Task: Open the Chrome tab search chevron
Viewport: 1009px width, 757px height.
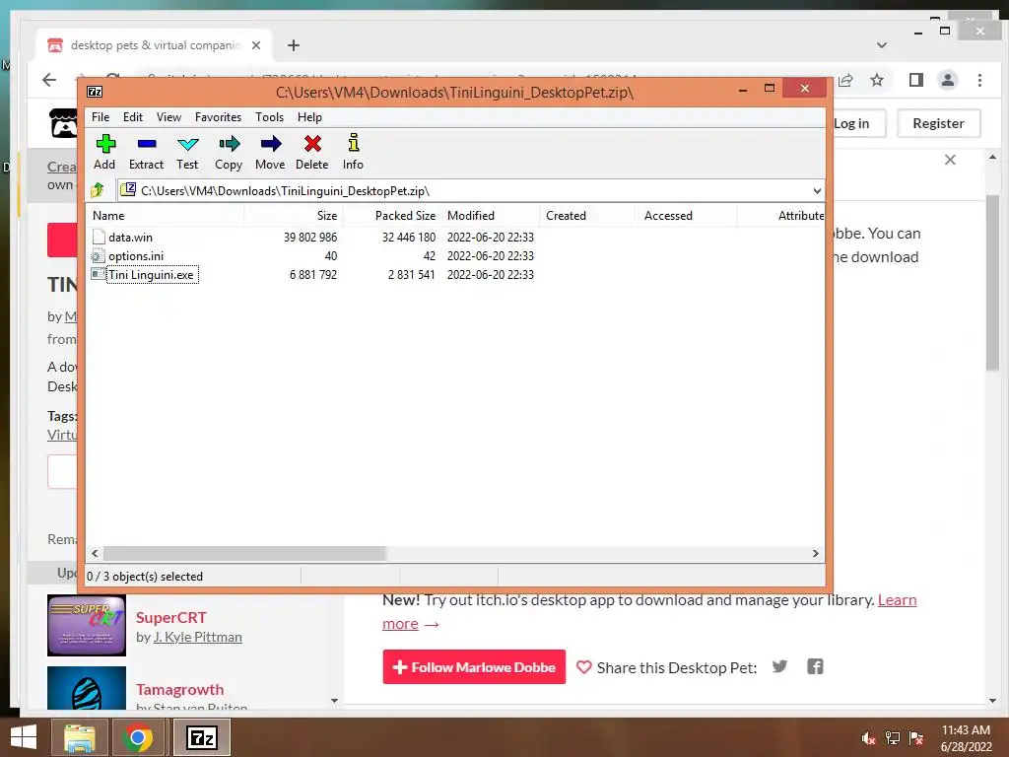Action: pos(882,45)
